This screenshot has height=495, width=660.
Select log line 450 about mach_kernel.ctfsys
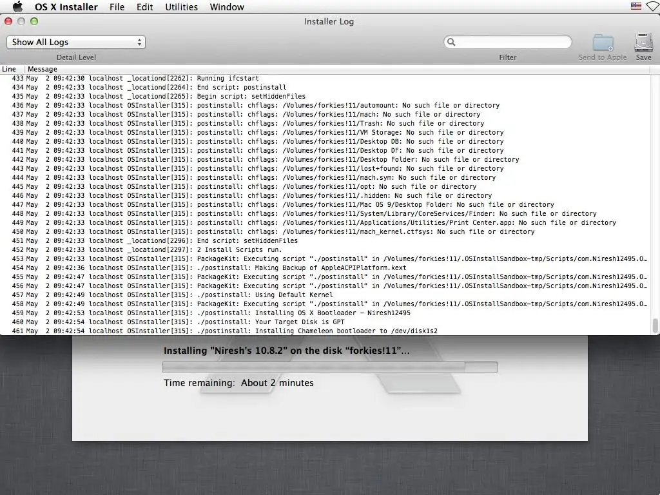325,232
